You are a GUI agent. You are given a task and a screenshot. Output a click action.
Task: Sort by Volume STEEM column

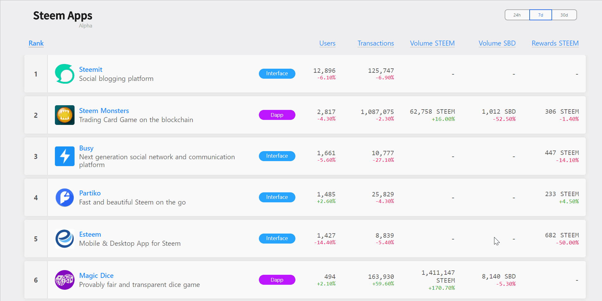[432, 43]
